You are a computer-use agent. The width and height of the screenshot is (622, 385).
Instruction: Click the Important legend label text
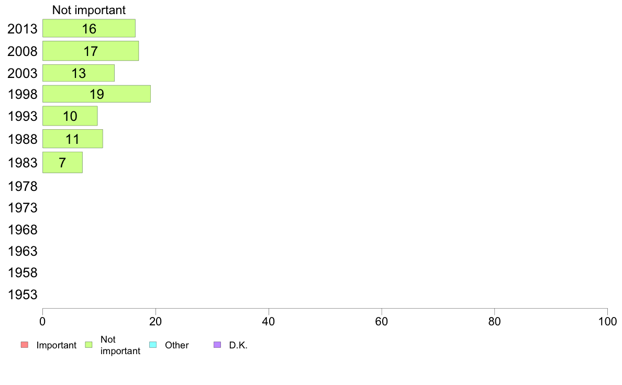click(x=57, y=345)
